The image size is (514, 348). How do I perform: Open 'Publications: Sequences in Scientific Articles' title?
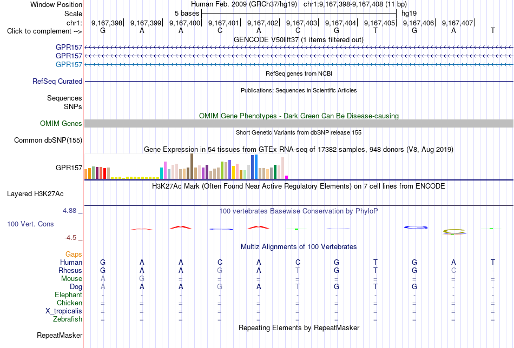point(299,90)
